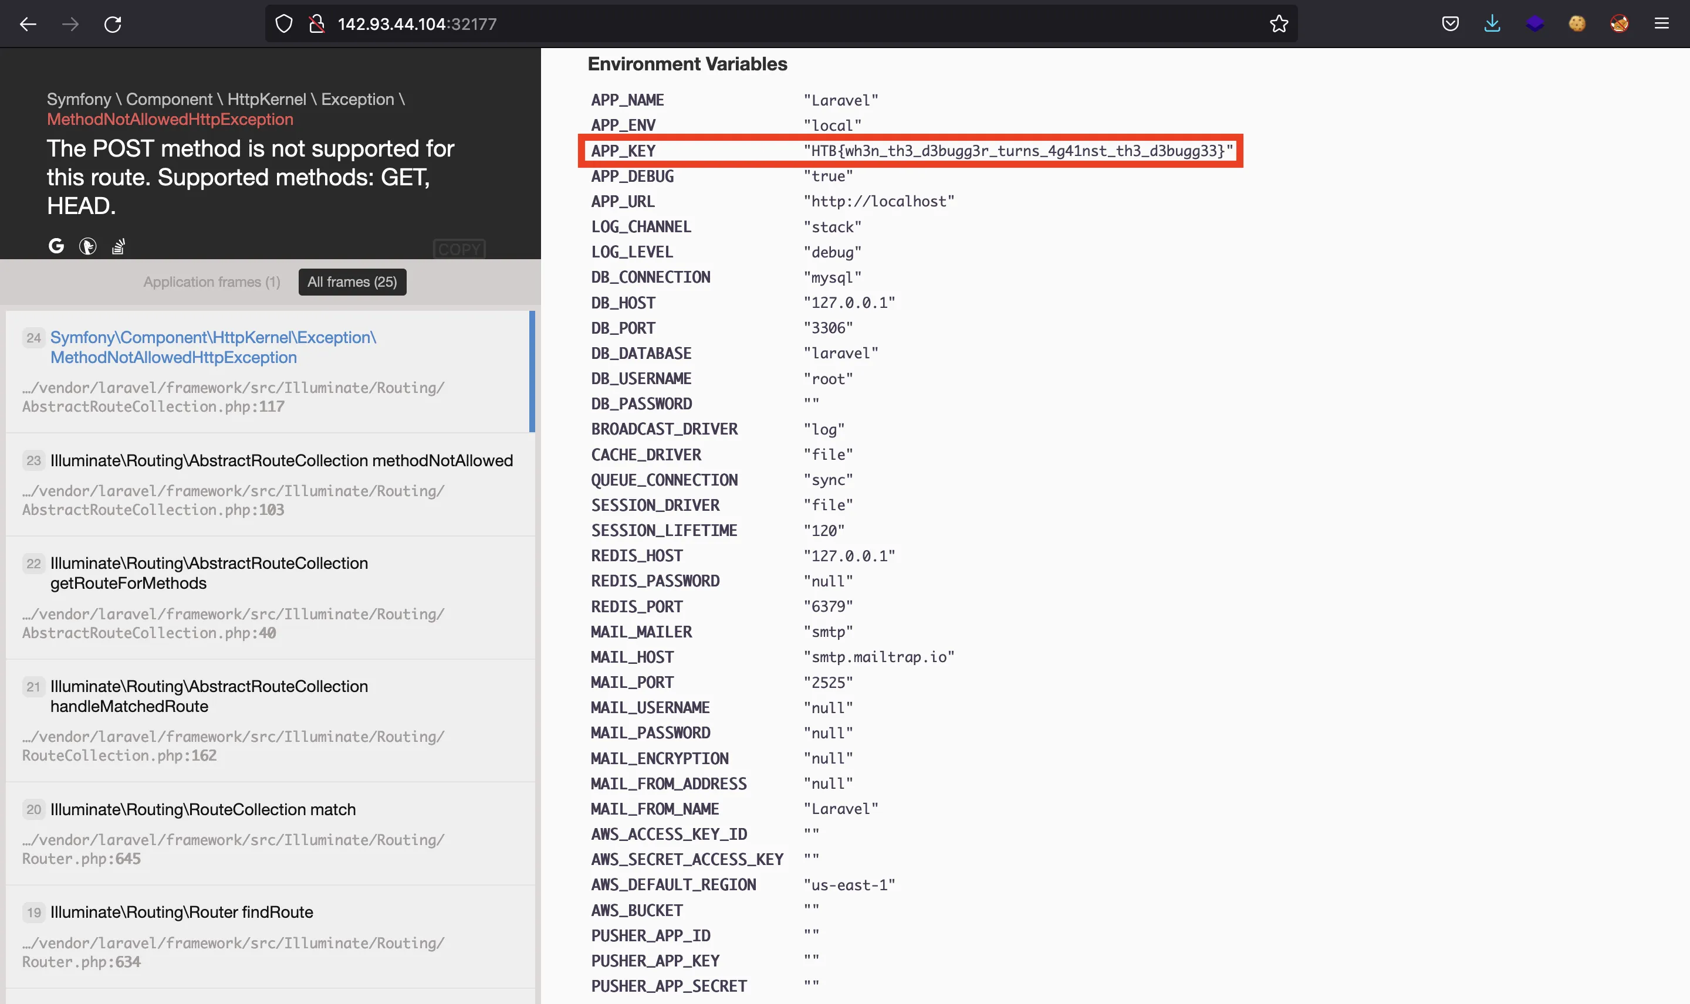The height and width of the screenshot is (1004, 1690).
Task: Click the APP_NAME variable label
Action: click(627, 100)
